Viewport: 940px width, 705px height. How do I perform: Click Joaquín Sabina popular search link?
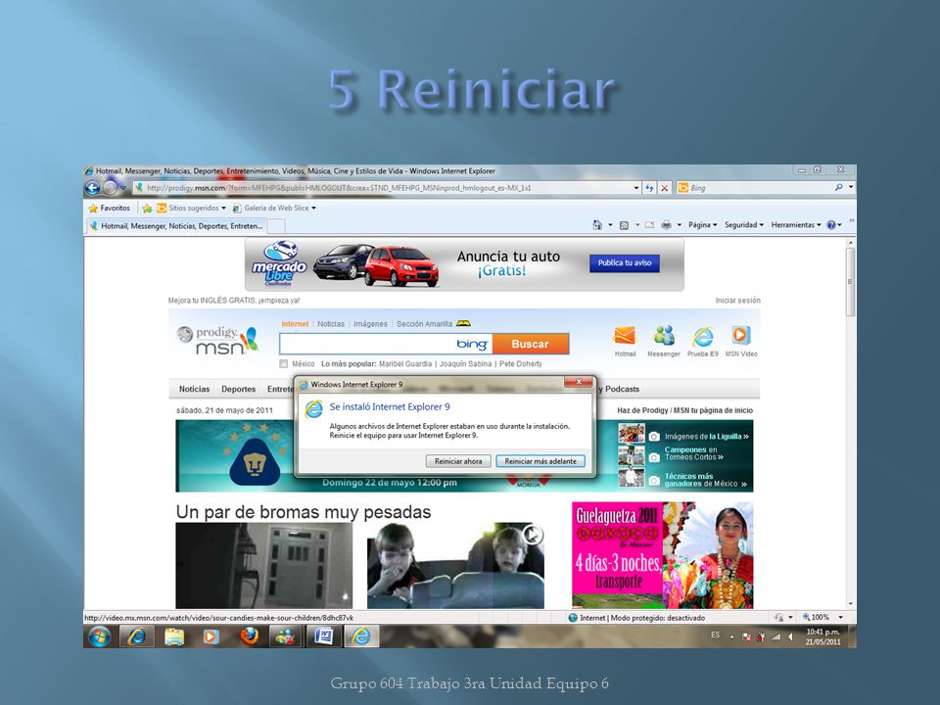coord(465,364)
